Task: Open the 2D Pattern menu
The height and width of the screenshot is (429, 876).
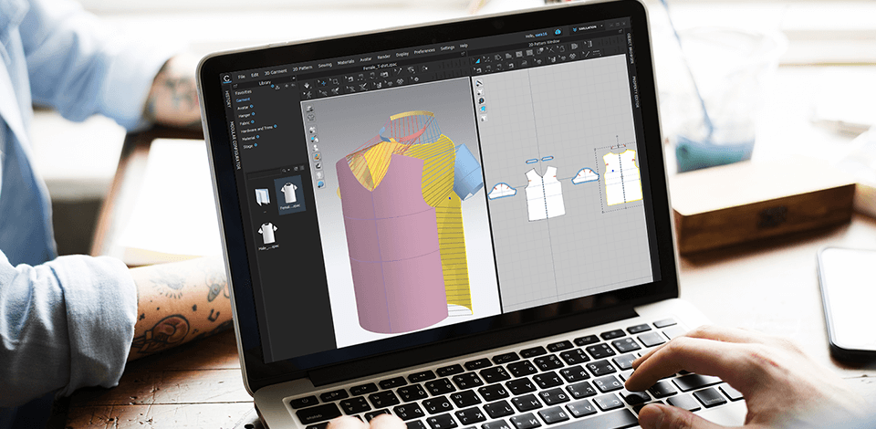Action: coord(302,68)
